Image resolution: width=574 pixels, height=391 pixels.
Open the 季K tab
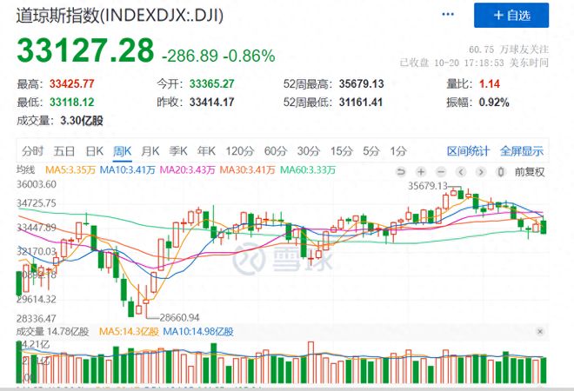(178, 151)
